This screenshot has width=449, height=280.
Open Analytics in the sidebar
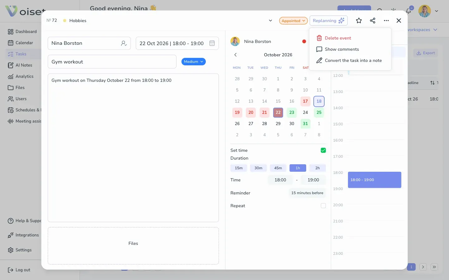tap(21, 76)
